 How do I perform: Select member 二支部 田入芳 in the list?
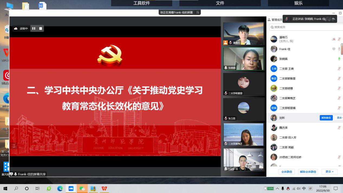click(x=305, y=137)
